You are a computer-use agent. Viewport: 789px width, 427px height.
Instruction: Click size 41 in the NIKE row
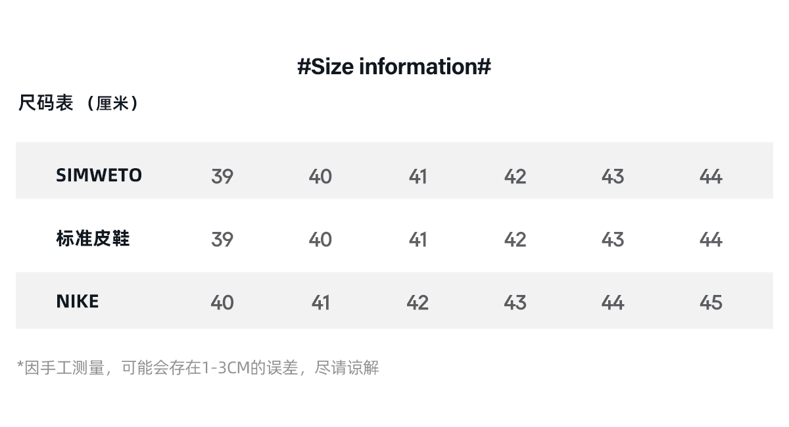[320, 302]
